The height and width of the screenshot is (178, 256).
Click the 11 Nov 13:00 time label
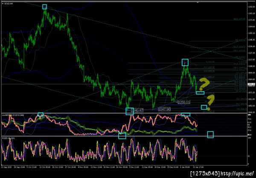96,167
